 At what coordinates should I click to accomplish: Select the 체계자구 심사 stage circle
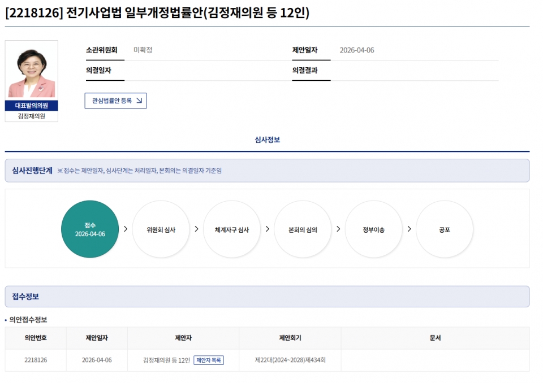[232, 229]
